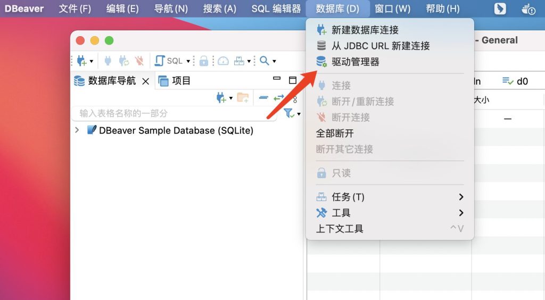Open the dropdown arrow next to search icon

(x=274, y=62)
